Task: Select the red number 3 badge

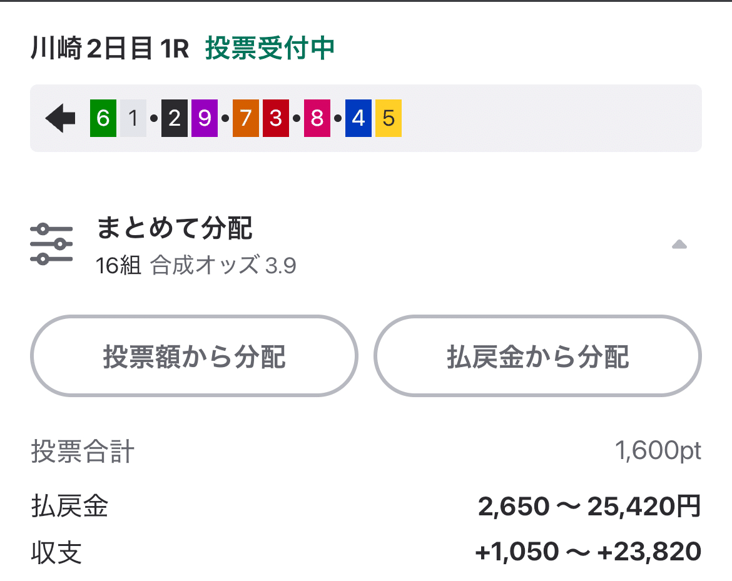Action: tap(276, 118)
